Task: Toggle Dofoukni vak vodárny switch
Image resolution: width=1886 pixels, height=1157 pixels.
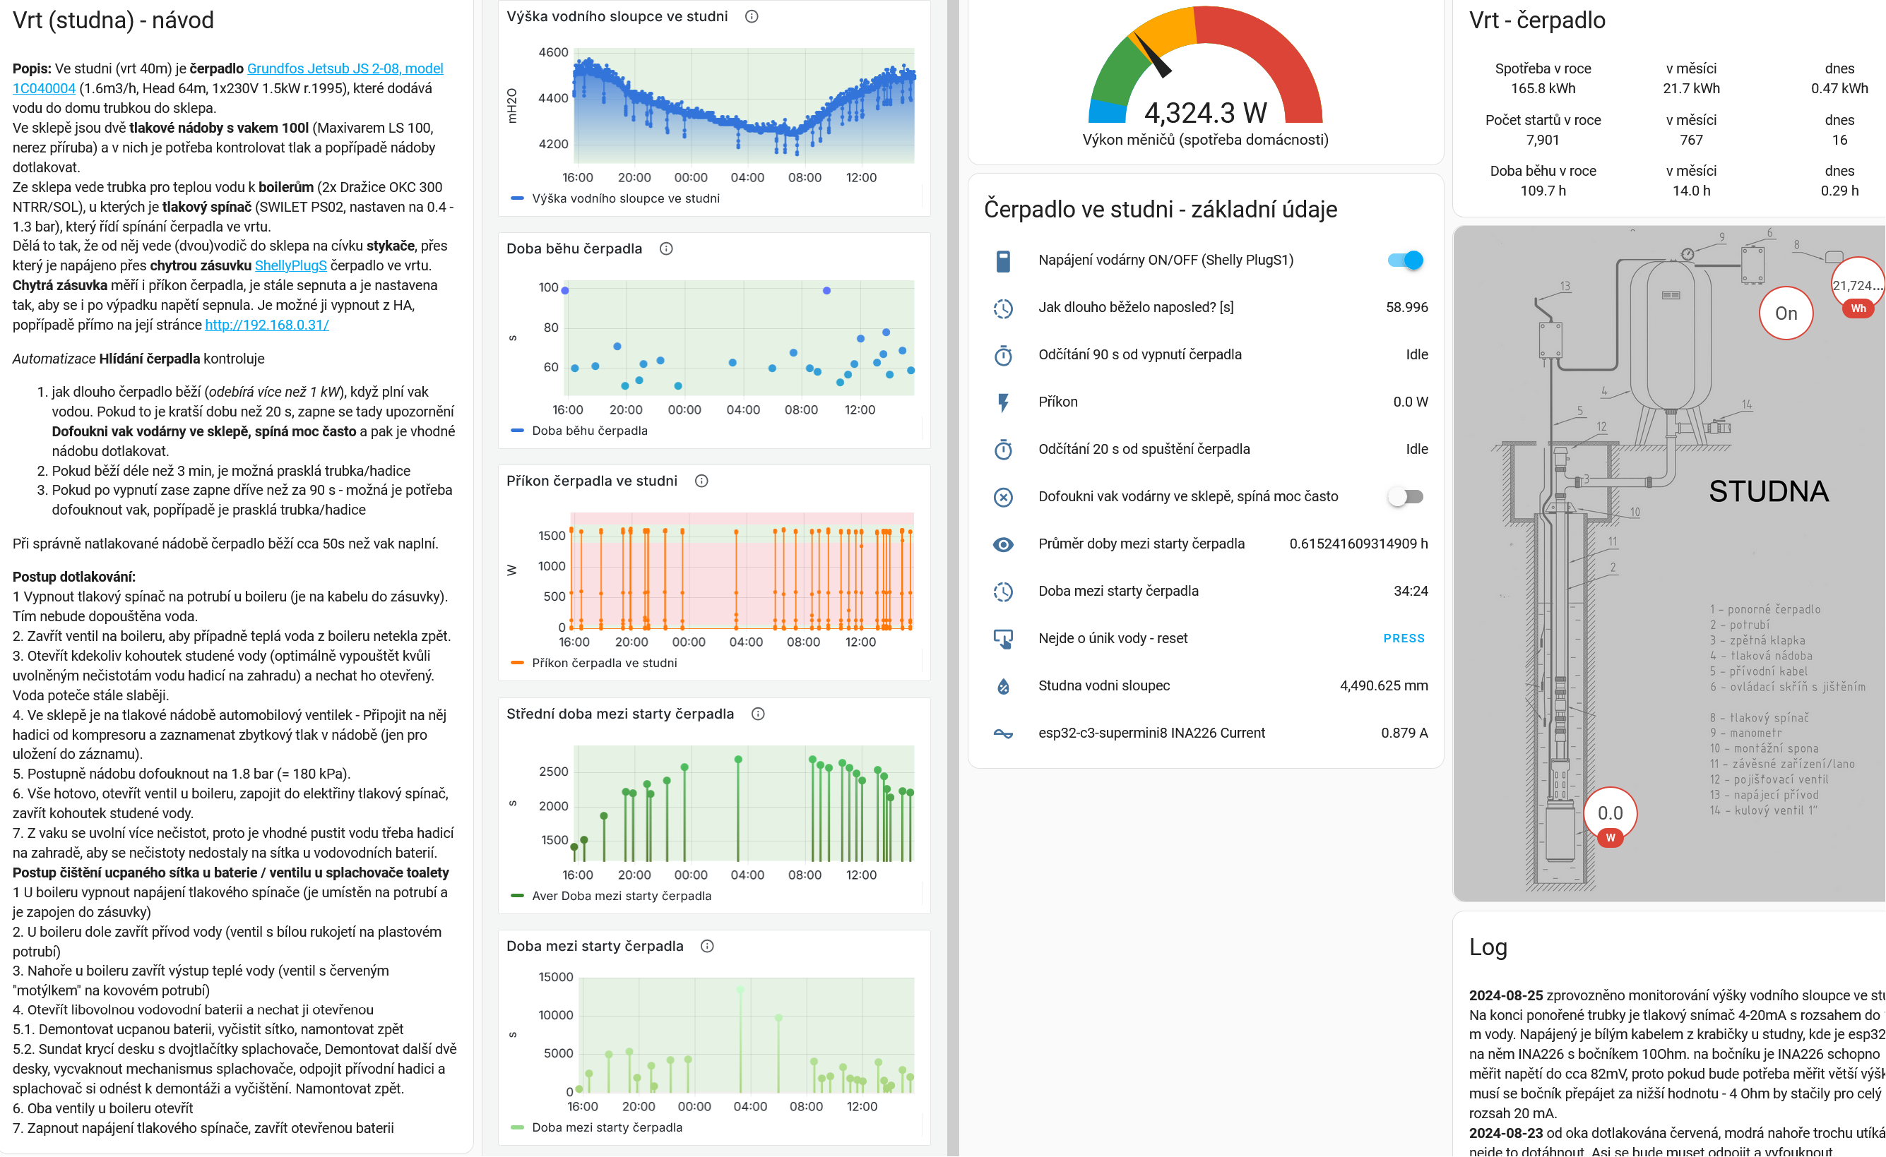Action: [x=1404, y=497]
